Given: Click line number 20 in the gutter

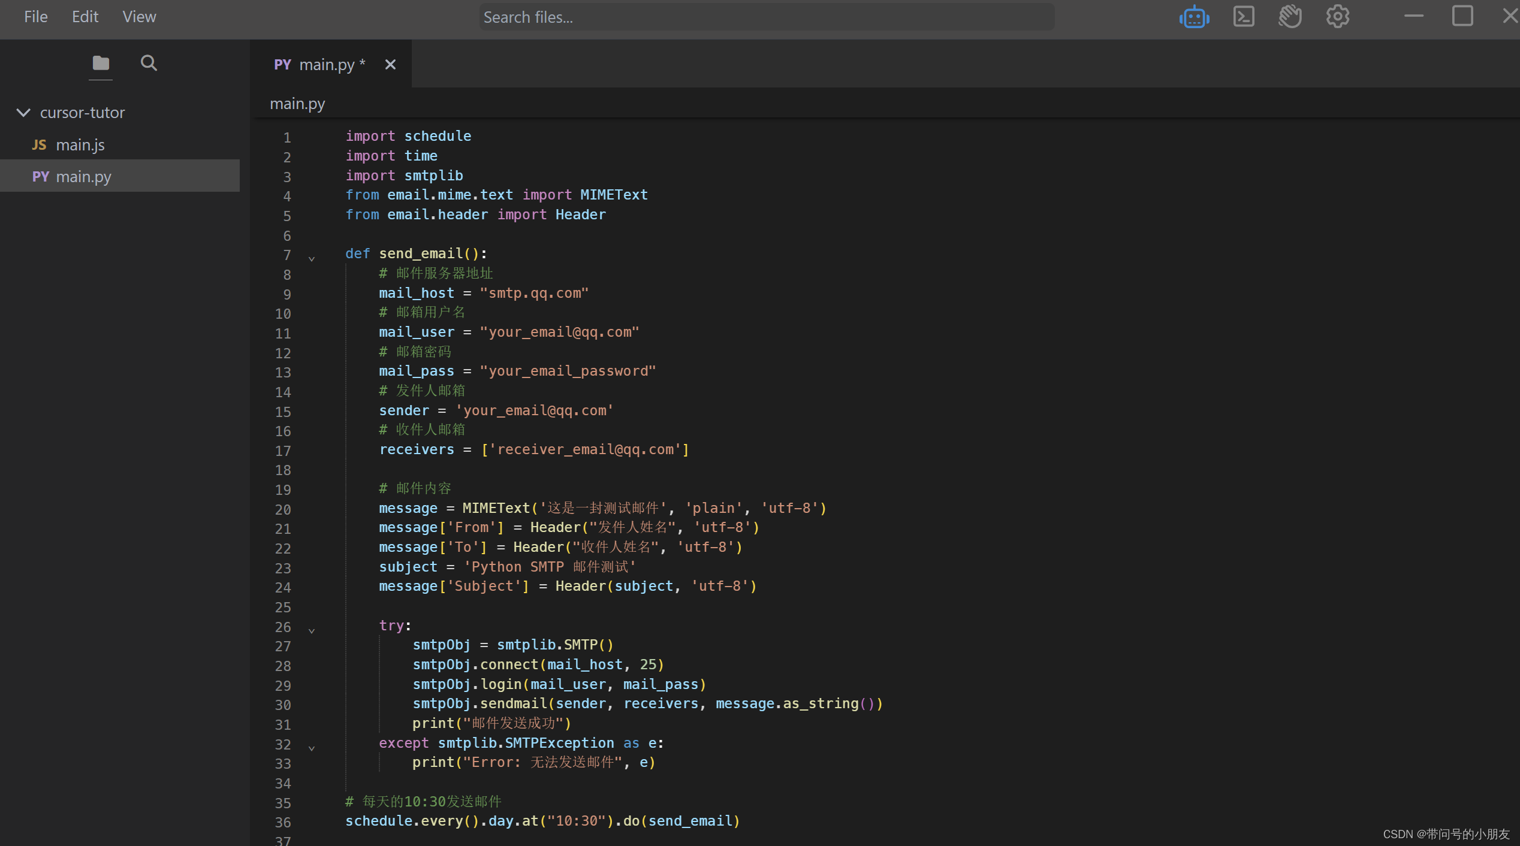Looking at the screenshot, I should [283, 510].
